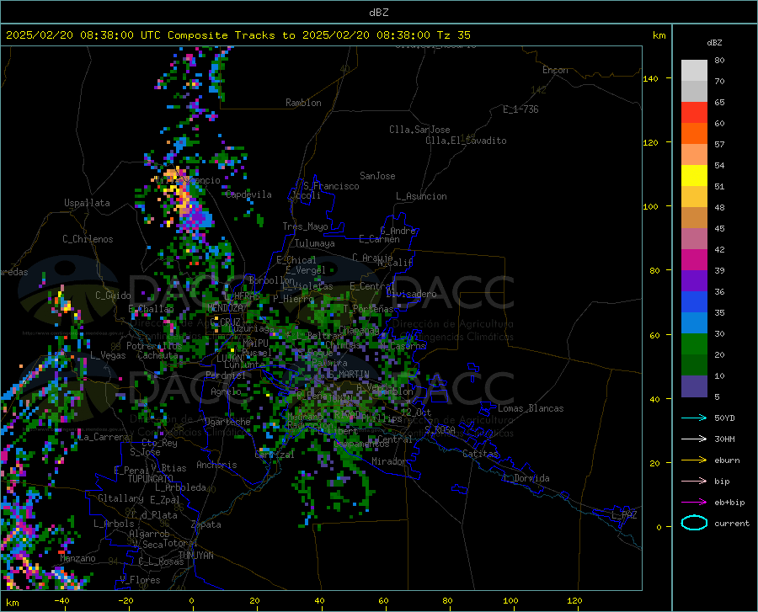Click the C_Chilenos label on map

click(88, 239)
